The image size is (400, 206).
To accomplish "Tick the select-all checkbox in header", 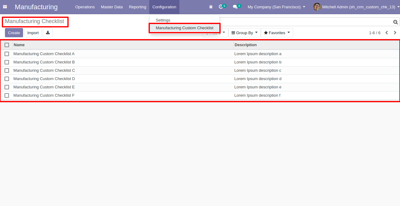I will [7, 45].
